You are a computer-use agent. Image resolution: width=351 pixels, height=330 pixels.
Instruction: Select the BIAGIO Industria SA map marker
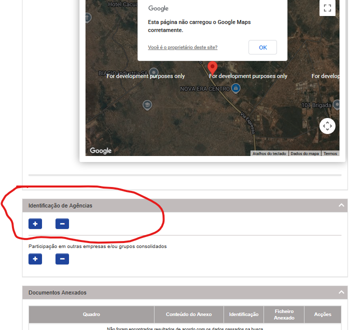(154, 72)
